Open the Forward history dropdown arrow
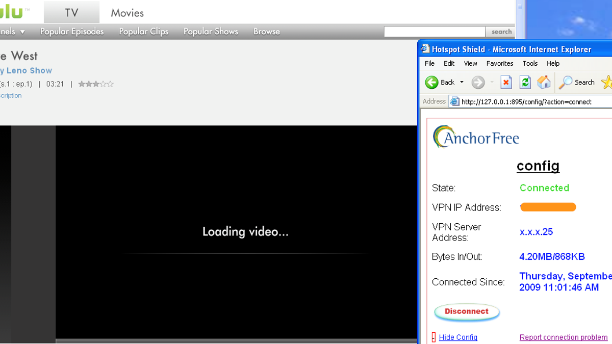The image size is (612, 344). tap(492, 83)
